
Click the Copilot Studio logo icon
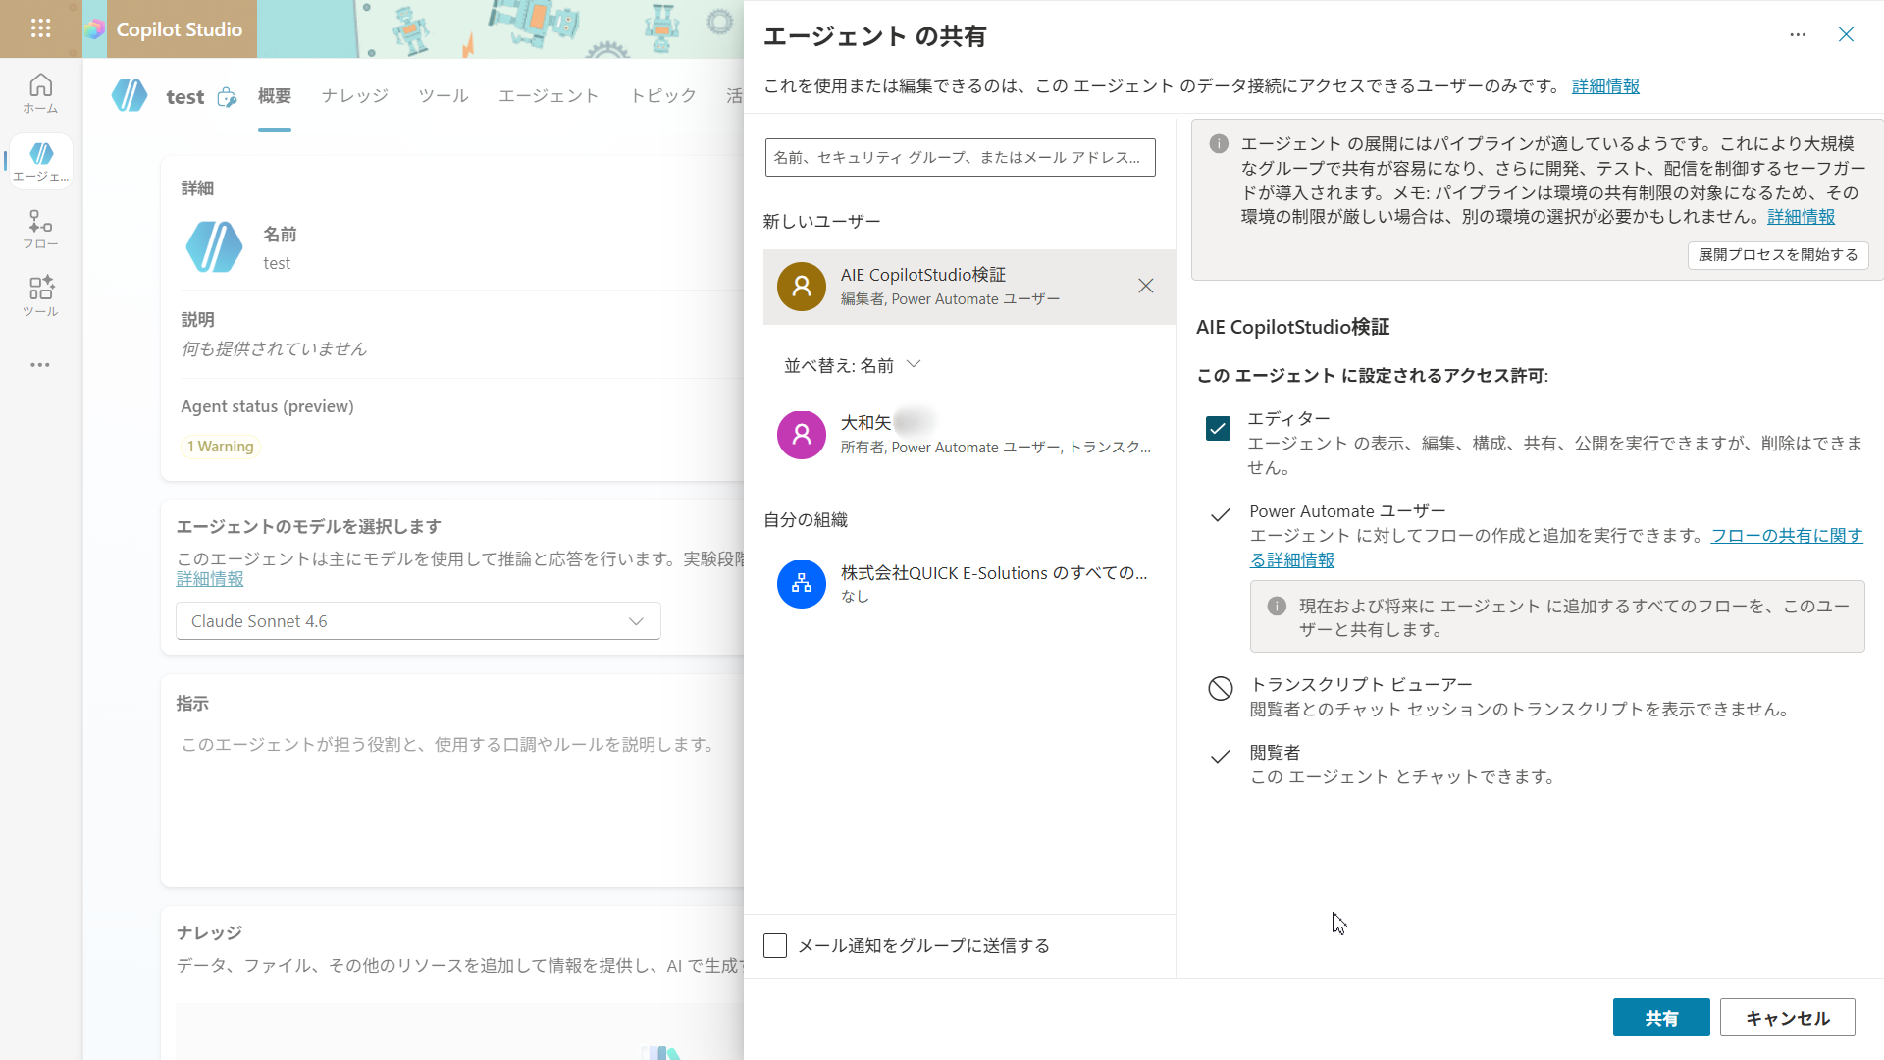coord(95,29)
